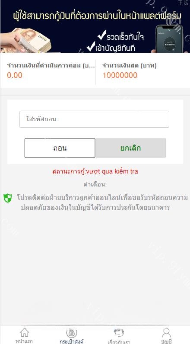Click the cash amount 10000000
This screenshot has height=344, width=190.
click(x=120, y=75)
